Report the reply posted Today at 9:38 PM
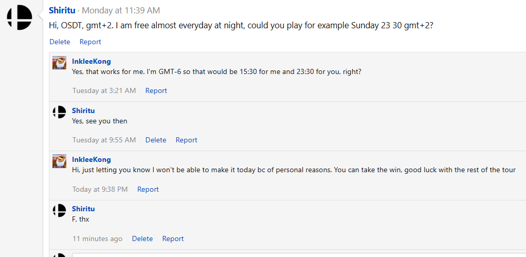The height and width of the screenshot is (257, 526). pyautogui.click(x=148, y=189)
